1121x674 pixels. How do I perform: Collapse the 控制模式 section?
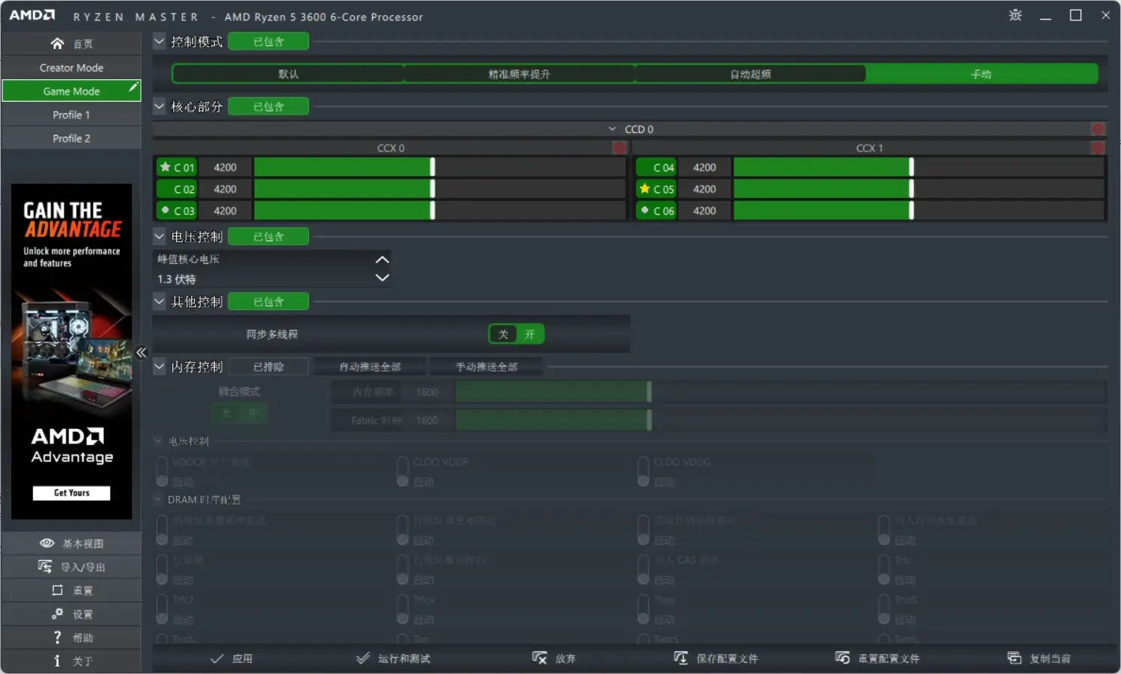(x=159, y=41)
